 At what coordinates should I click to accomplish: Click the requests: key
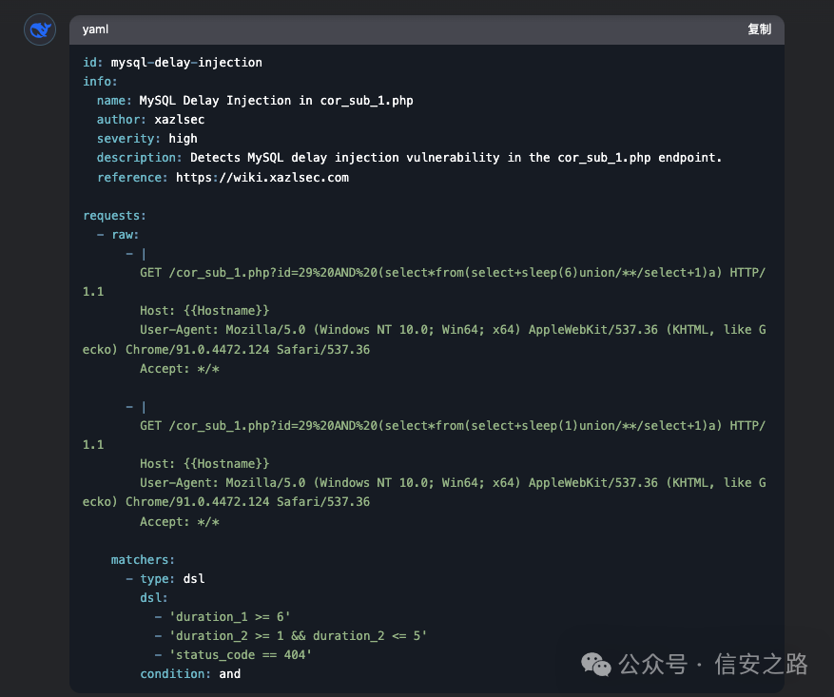(114, 215)
